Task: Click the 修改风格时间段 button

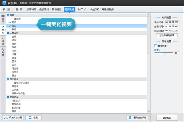Action: click(167, 35)
